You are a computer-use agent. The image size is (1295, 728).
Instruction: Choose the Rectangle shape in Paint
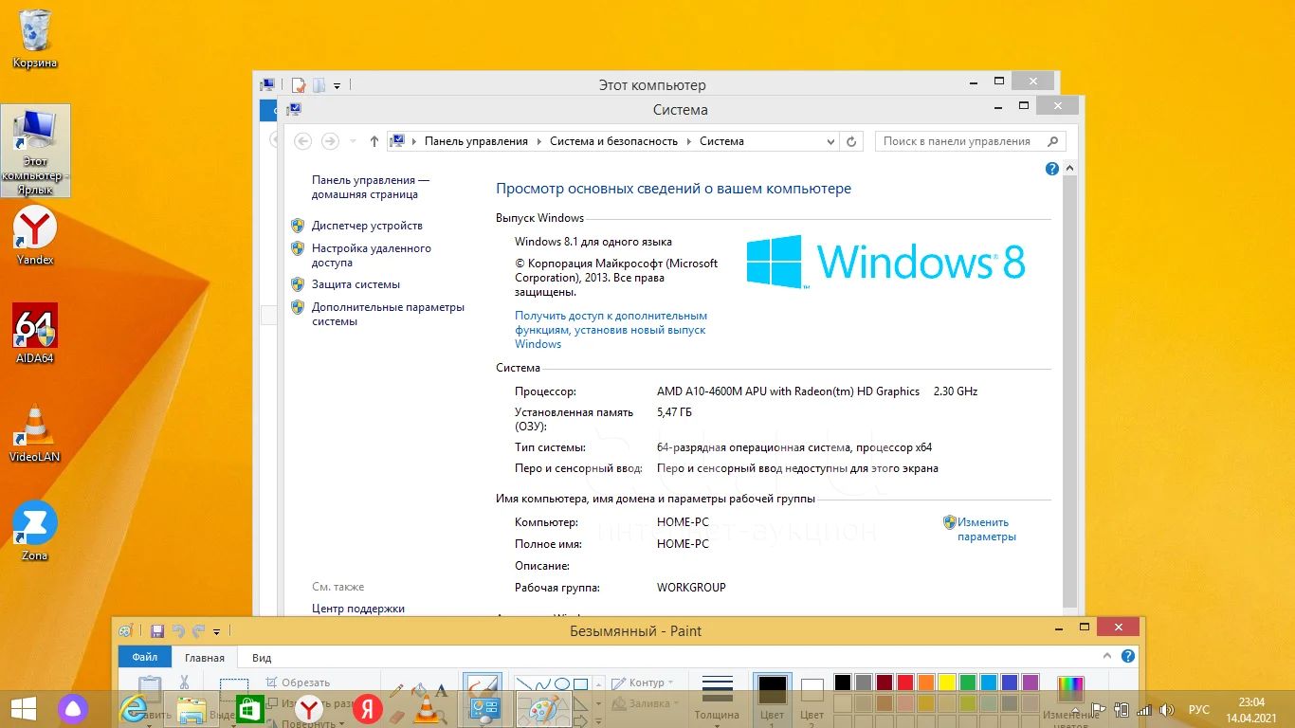[580, 683]
